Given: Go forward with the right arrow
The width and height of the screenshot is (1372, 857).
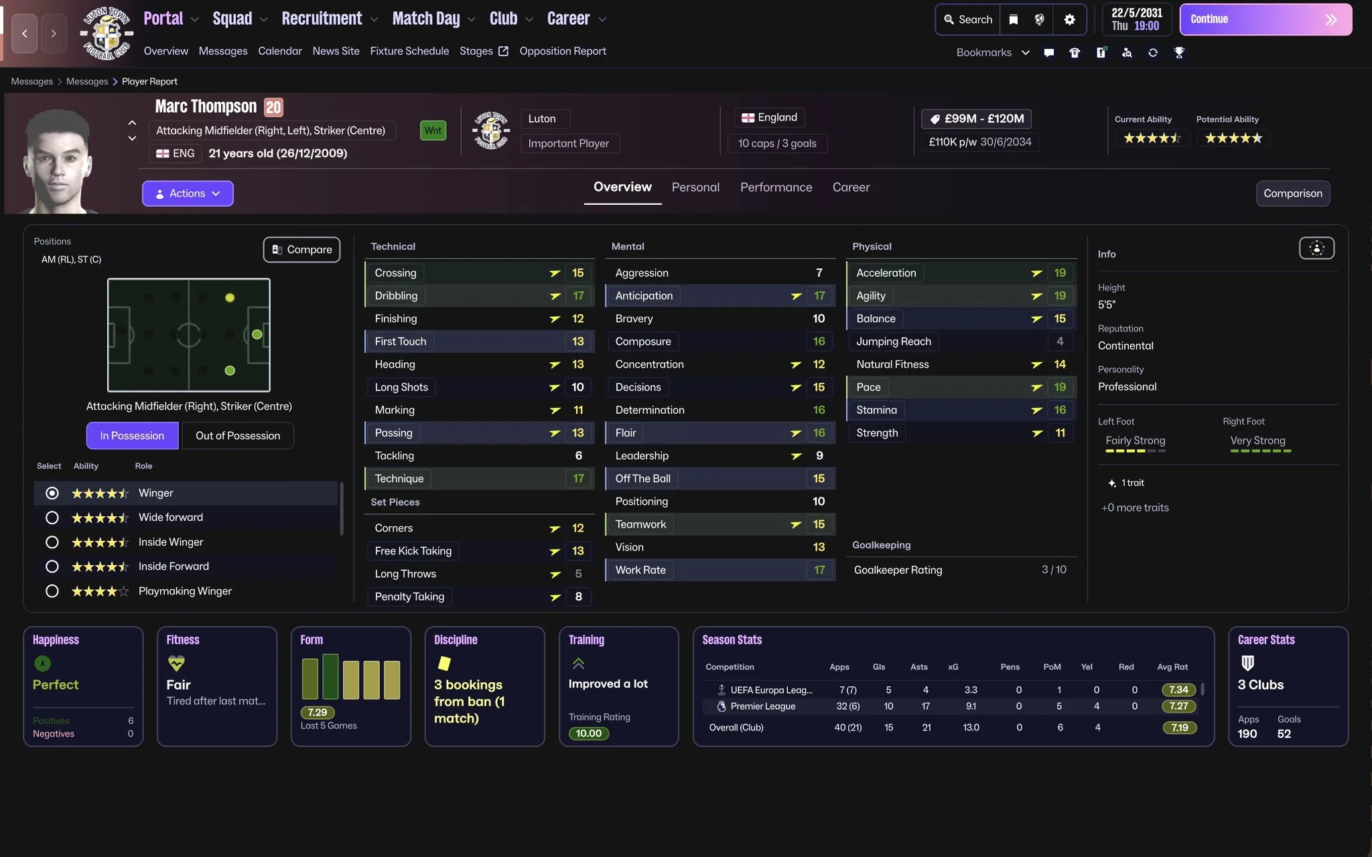Looking at the screenshot, I should 54,33.
